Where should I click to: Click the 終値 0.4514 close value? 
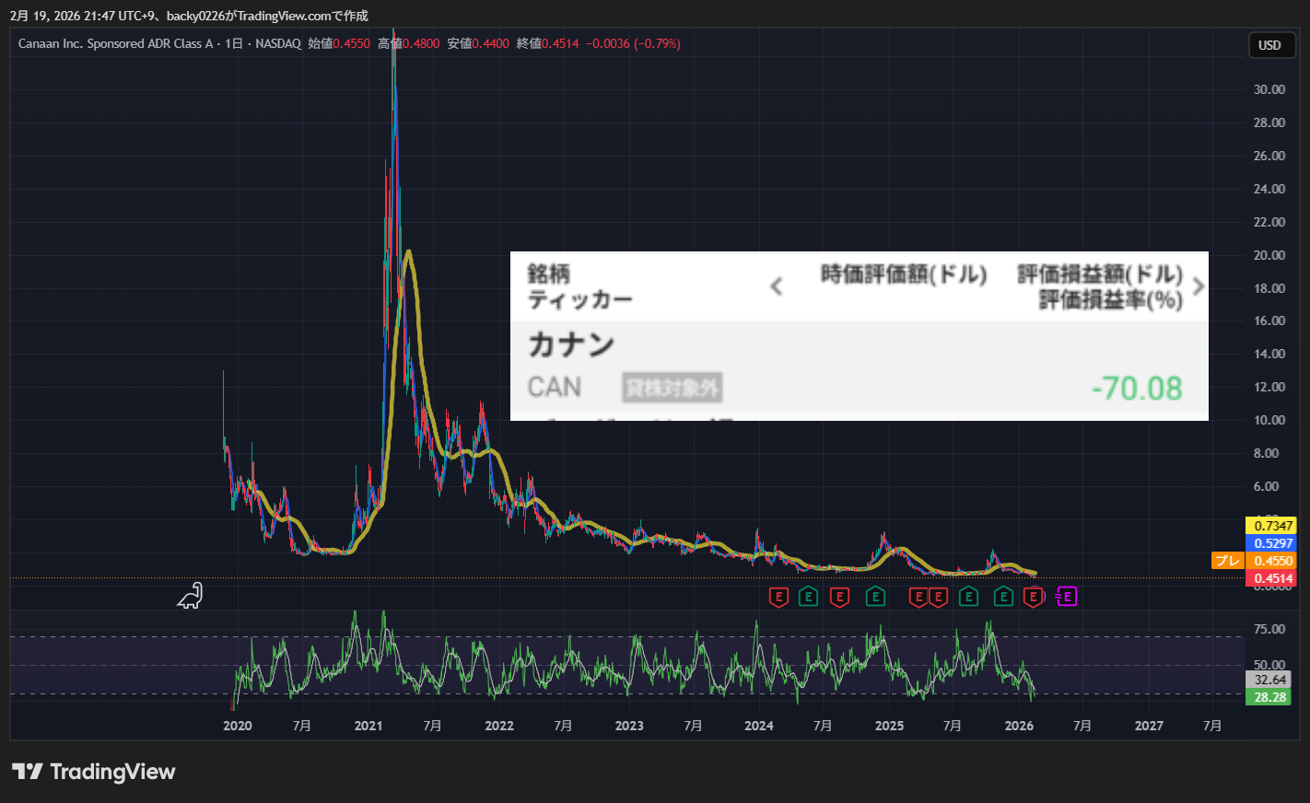[548, 43]
